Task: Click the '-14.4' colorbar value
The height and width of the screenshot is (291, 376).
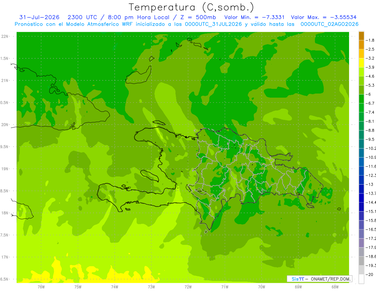Action: [371, 202]
